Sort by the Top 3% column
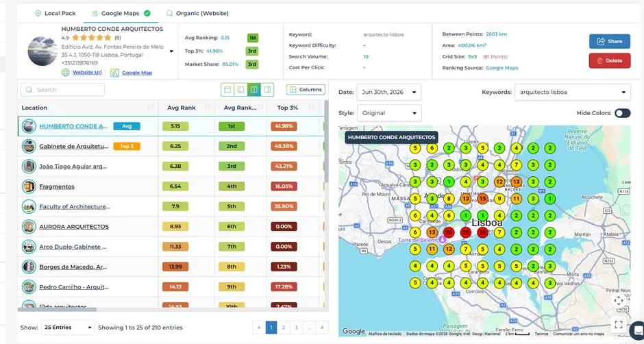Image resolution: width=644 pixels, height=344 pixels. (x=293, y=108)
